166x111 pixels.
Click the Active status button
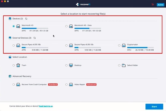[160, 5]
